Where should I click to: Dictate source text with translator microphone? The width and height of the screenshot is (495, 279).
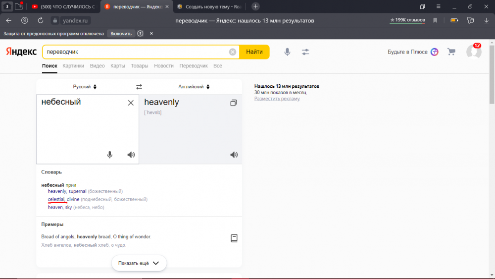click(x=109, y=155)
